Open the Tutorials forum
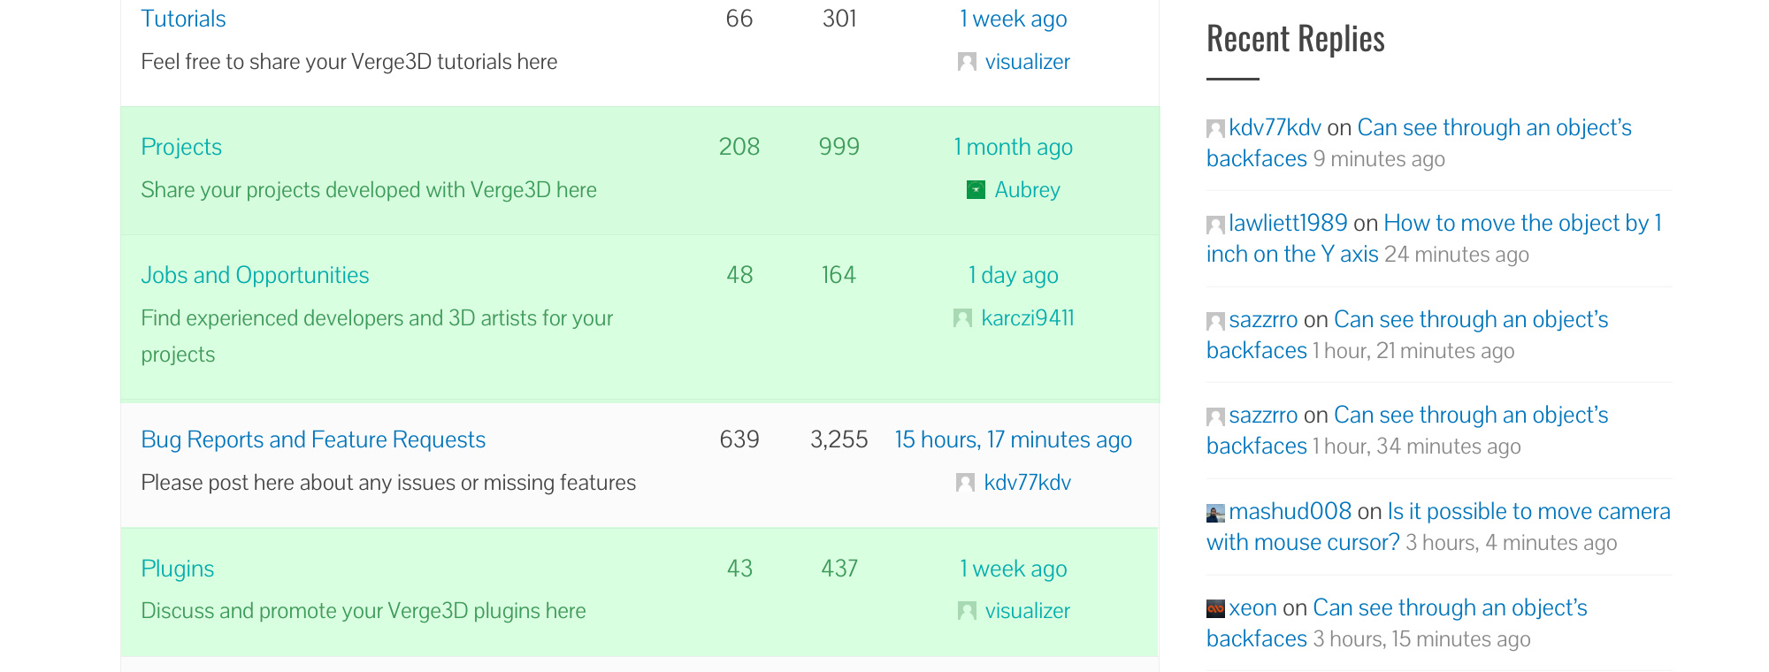The width and height of the screenshot is (1769, 672). [x=183, y=19]
